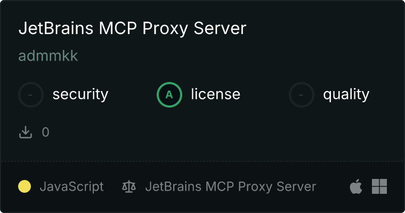Click the dashed divider above the footer
Viewport: 405px width, 213px height.
(203, 161)
